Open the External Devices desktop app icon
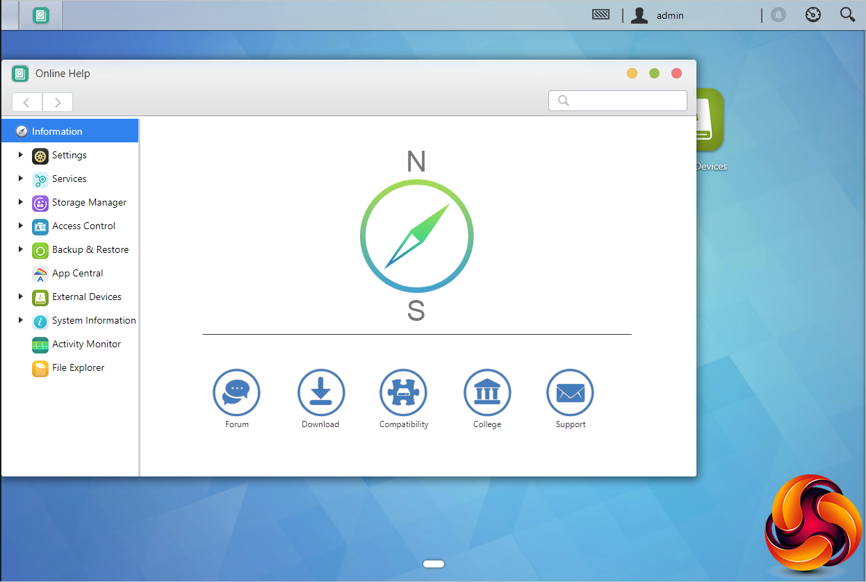Screen dimensions: 866x582 point(710,119)
